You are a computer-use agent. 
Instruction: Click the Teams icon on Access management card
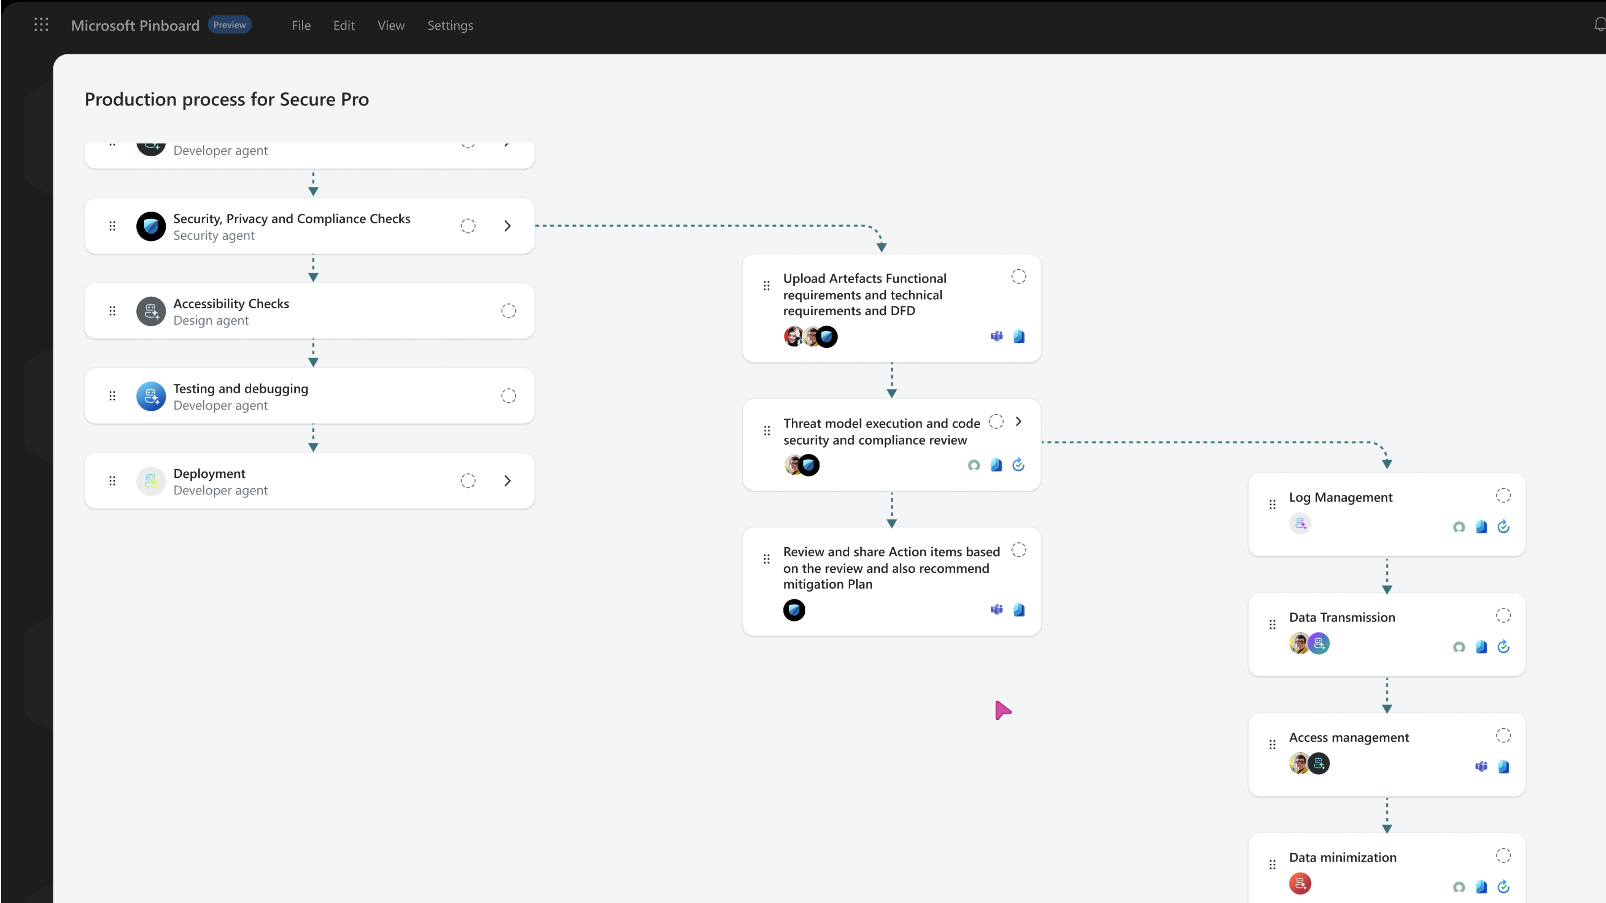point(1481,767)
